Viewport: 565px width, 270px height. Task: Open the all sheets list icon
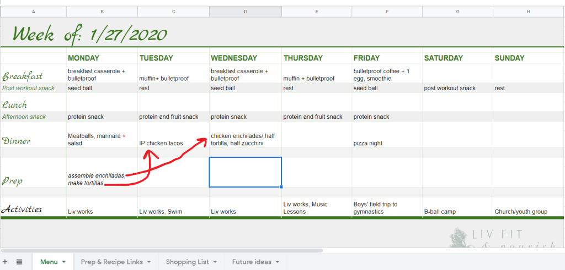19,262
